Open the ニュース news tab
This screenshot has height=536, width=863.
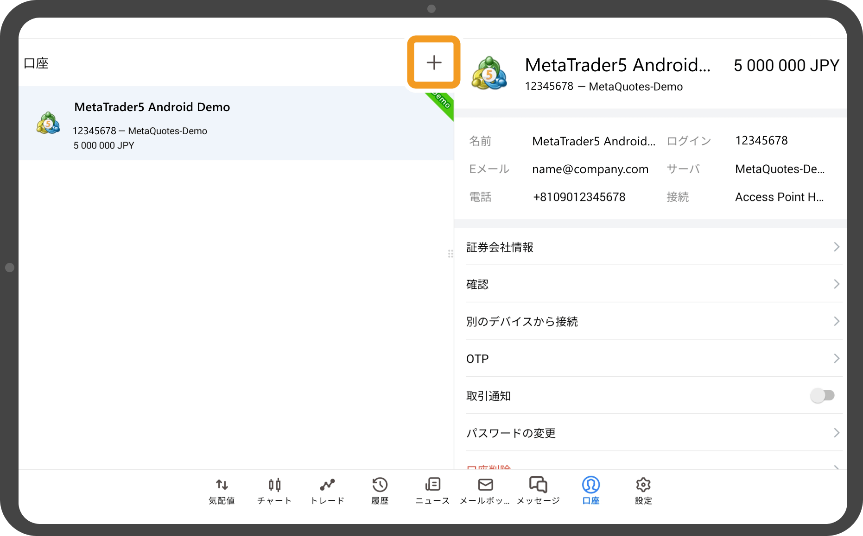coord(432,491)
